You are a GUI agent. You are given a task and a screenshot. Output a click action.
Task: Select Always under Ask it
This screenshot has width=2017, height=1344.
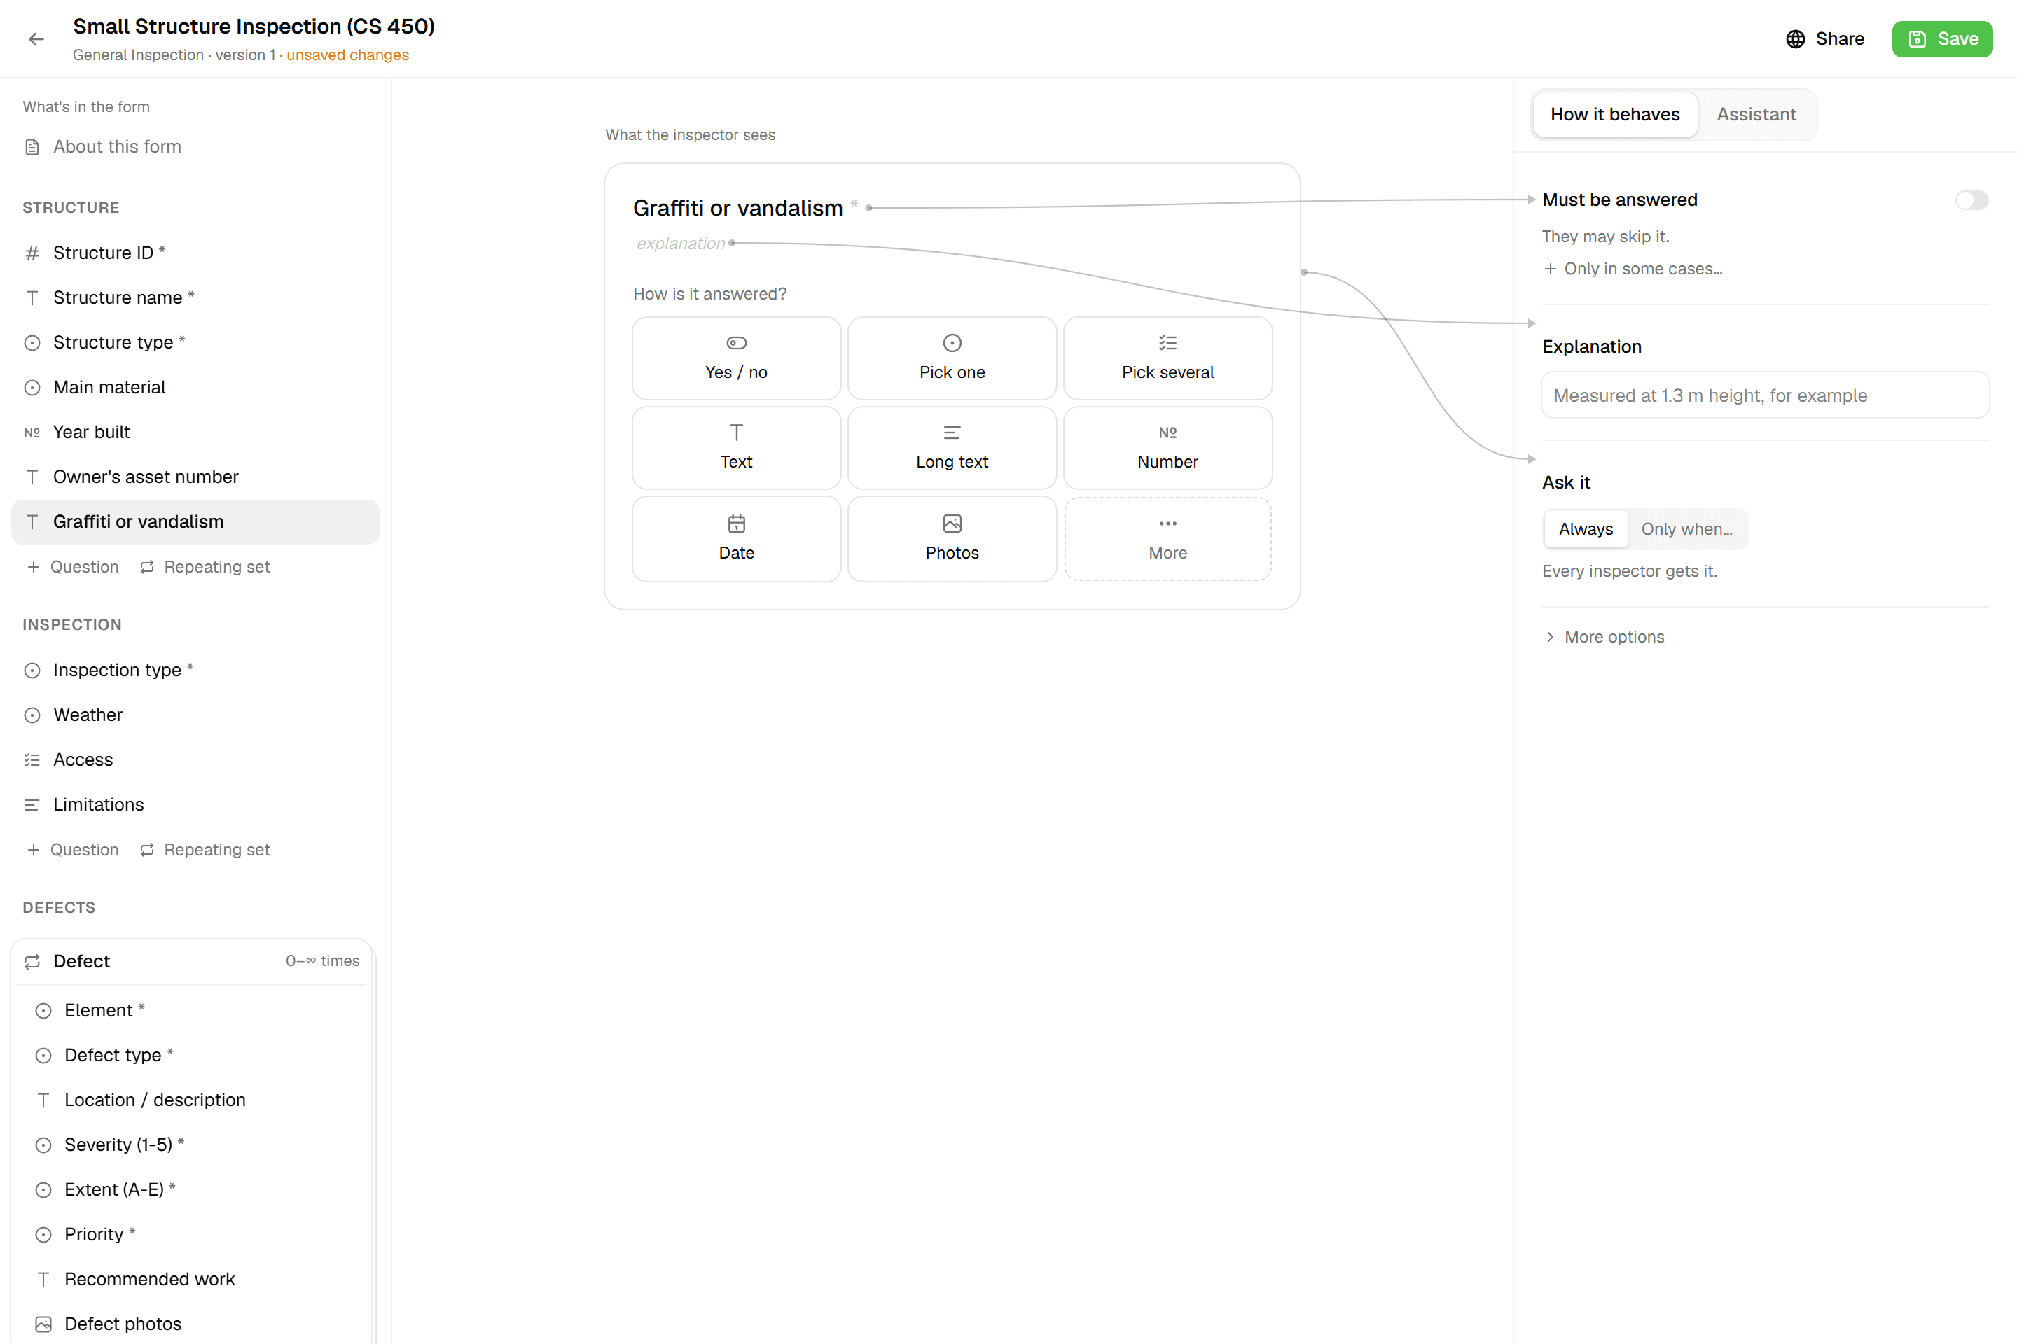click(1585, 529)
